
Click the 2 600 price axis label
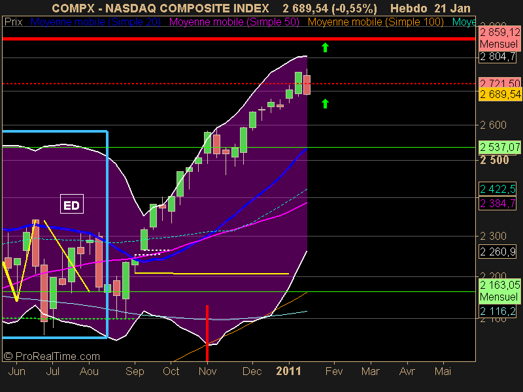(x=493, y=125)
